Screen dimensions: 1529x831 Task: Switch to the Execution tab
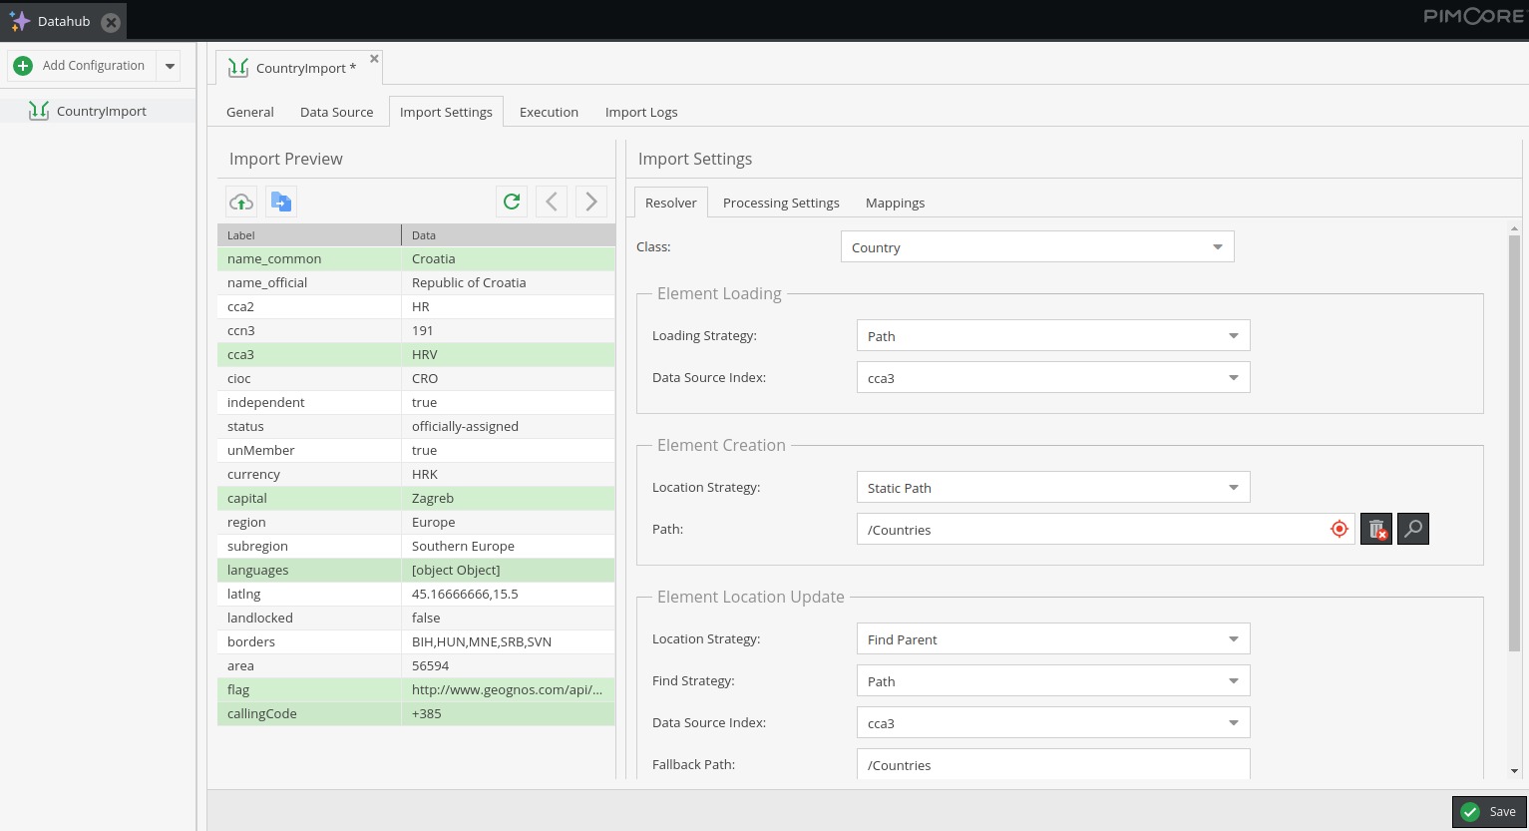coord(549,112)
